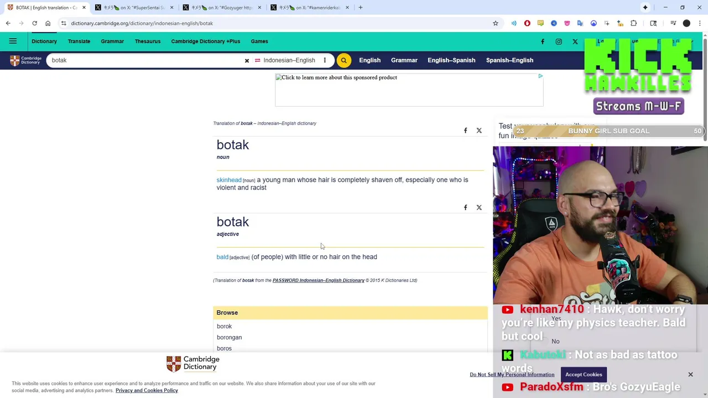Clear the search box text
This screenshot has width=708, height=398.
tap(247, 60)
